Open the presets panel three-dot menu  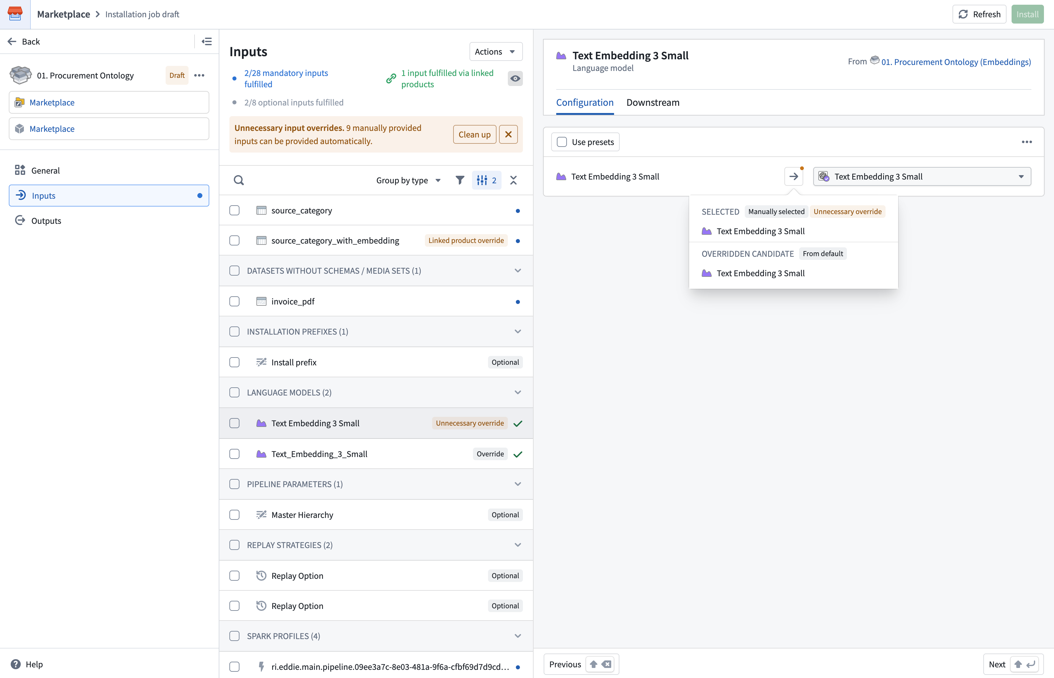tap(1027, 142)
